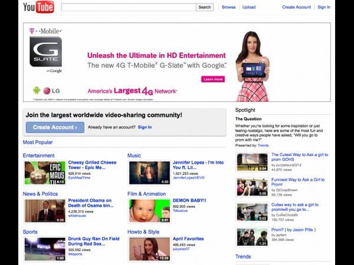Play the Cheesy Grilled Cheese Tower thumbnail
Screen dimensions: 354x265
click(x=45, y=173)
